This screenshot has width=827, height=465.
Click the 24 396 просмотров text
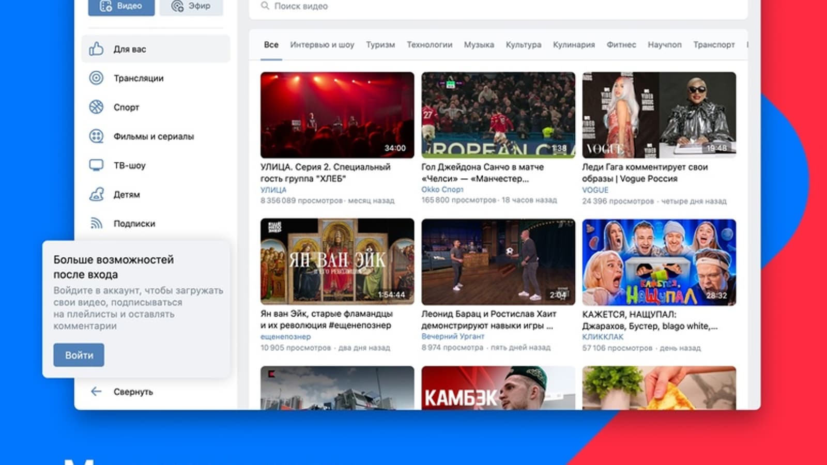click(618, 201)
